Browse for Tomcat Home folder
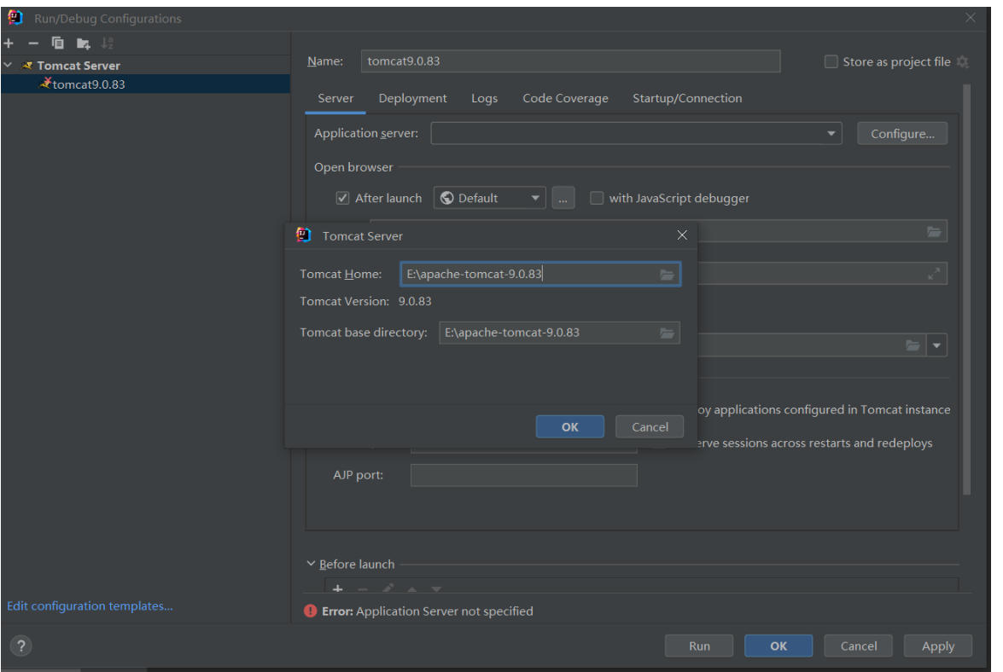The image size is (1003, 672). pyautogui.click(x=668, y=275)
